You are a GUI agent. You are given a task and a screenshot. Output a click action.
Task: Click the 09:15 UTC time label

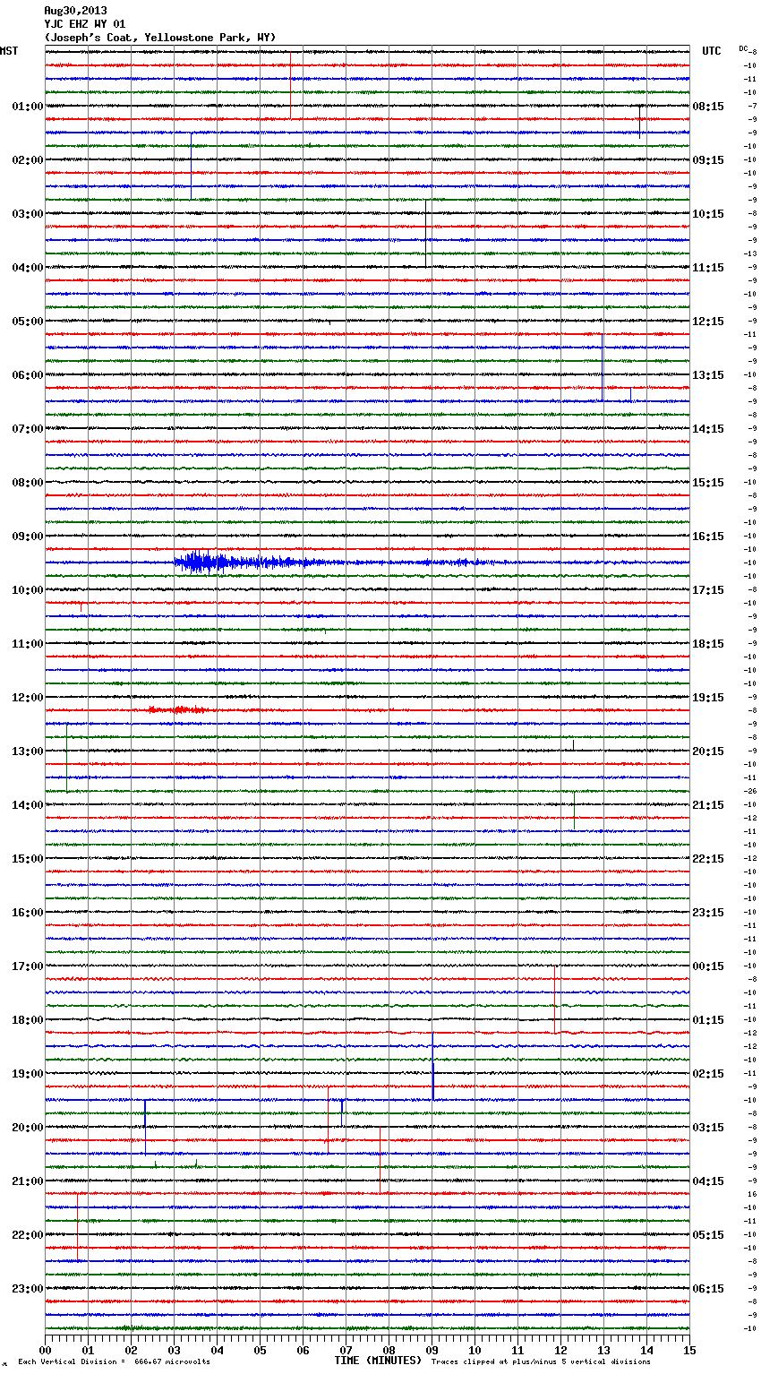pos(708,160)
